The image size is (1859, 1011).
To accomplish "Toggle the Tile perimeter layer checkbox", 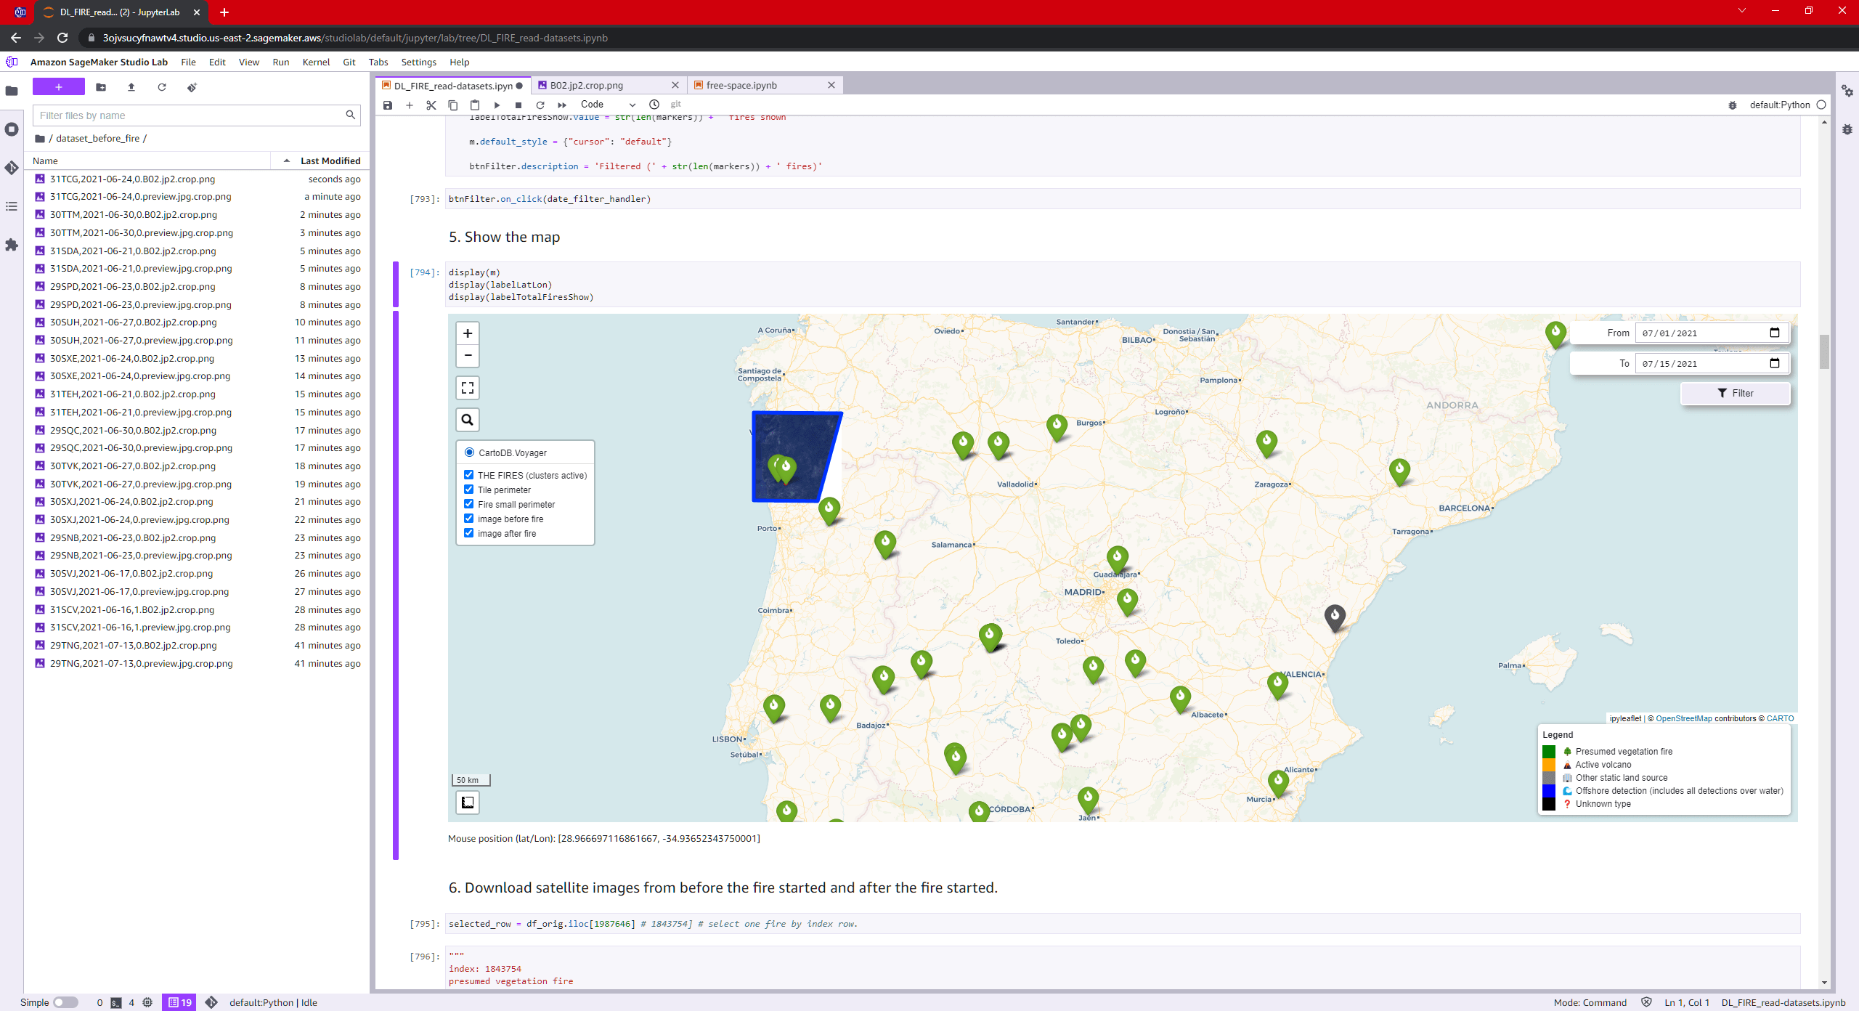I will point(469,490).
